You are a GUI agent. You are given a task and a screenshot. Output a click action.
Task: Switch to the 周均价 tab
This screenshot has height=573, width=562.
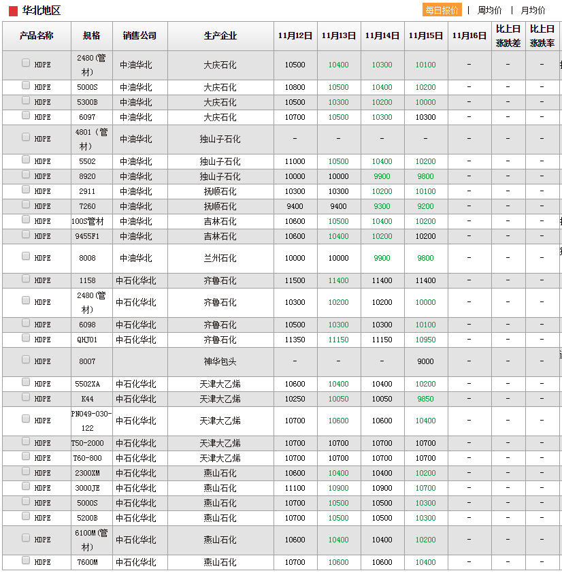pos(489,10)
